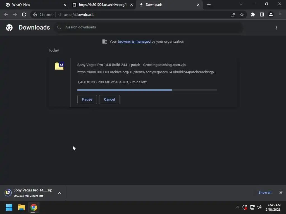Image resolution: width=286 pixels, height=214 pixels.
Task: Reload the downloads page
Action: point(24,14)
